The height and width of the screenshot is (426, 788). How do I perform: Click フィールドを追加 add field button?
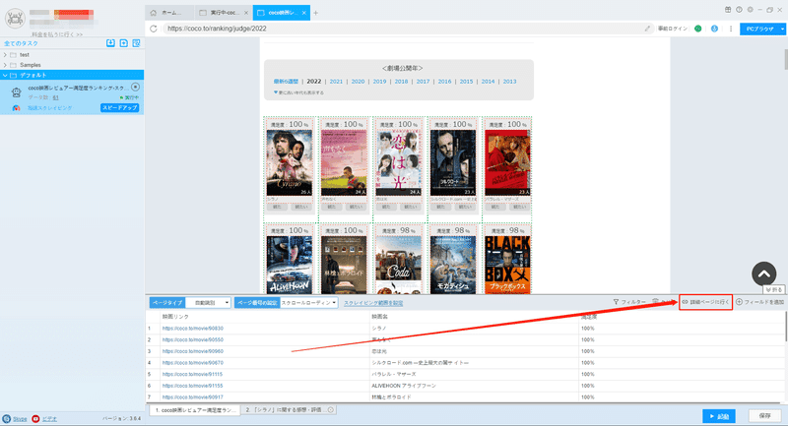(x=759, y=302)
